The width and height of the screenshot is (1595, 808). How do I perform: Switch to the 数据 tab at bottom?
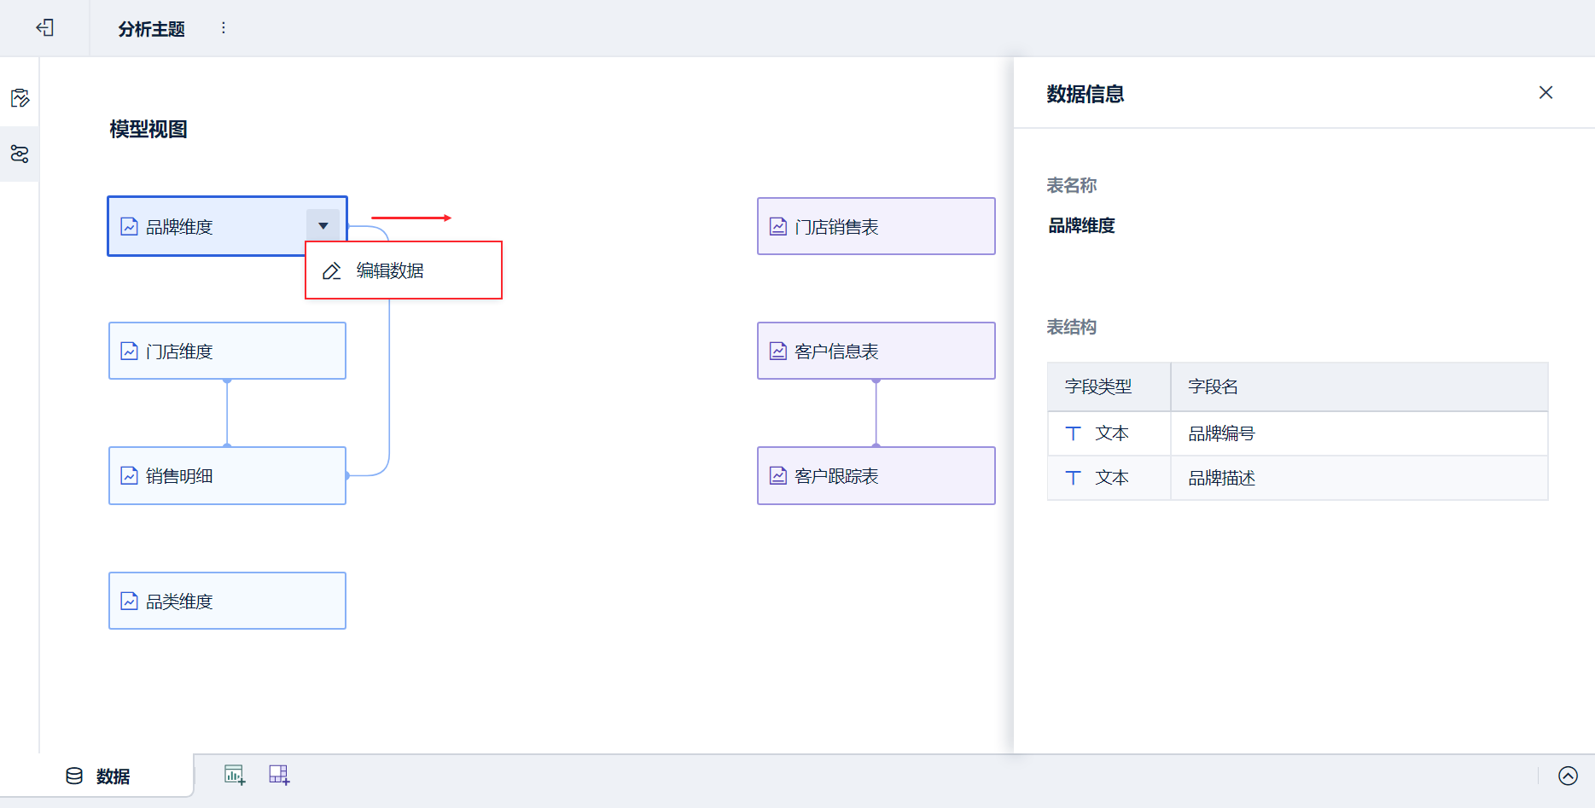coord(99,776)
